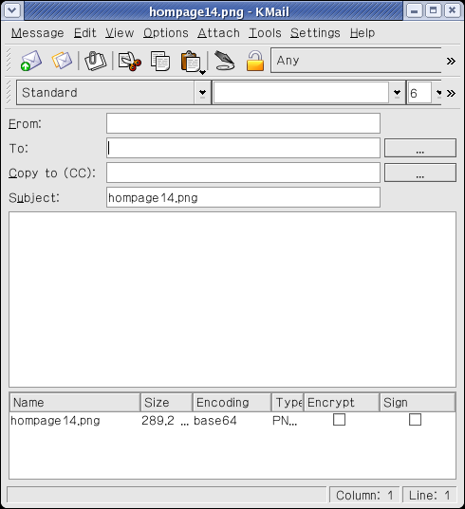Click the Sign column header
This screenshot has height=509, width=465.
point(418,403)
